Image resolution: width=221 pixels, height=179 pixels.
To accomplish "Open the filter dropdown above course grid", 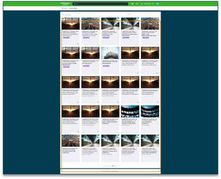I will [x=143, y=15].
